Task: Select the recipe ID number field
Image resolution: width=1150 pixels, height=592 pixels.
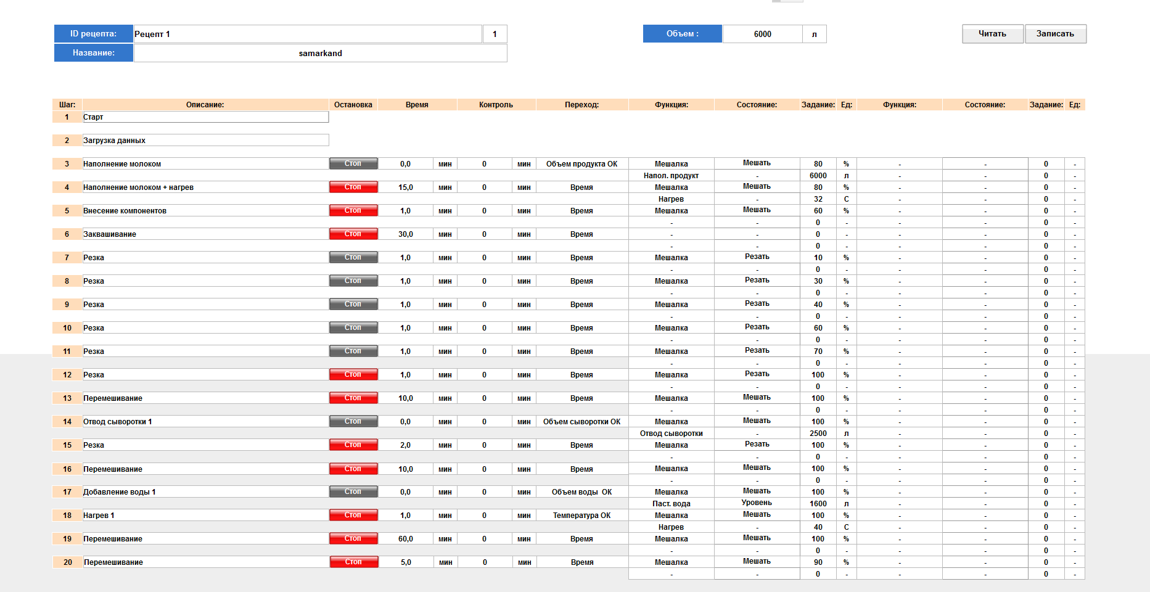Action: click(495, 34)
